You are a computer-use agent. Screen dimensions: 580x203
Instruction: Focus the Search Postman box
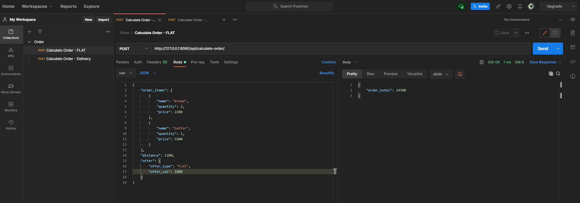pyautogui.click(x=289, y=6)
